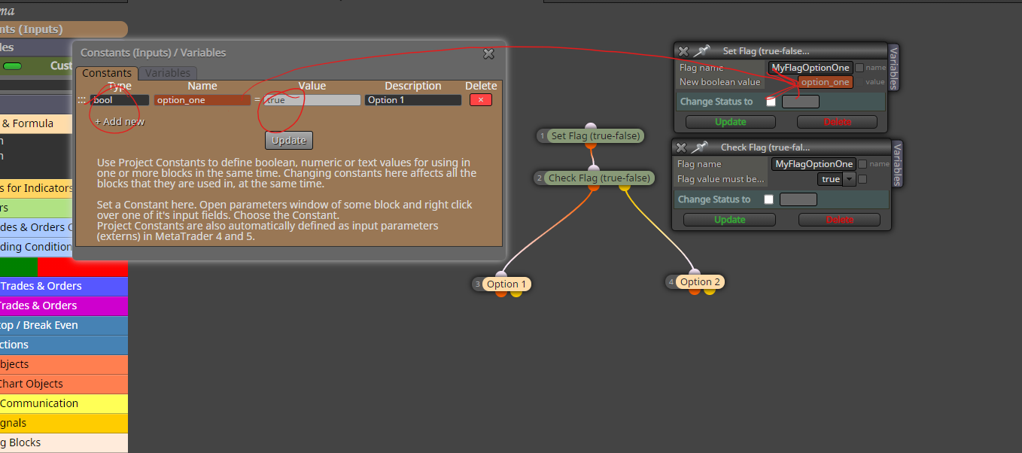Click the input connector atop Set Flag block
Viewport: 1022px width, 453px height.
pyautogui.click(x=591, y=126)
